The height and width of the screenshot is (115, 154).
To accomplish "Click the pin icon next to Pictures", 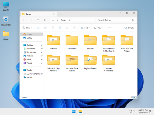I will click(42, 56).
